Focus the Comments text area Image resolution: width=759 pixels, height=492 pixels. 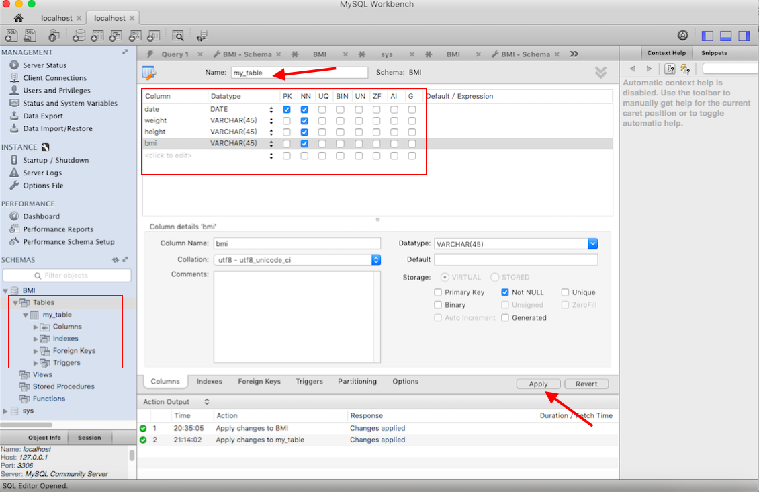(297, 317)
